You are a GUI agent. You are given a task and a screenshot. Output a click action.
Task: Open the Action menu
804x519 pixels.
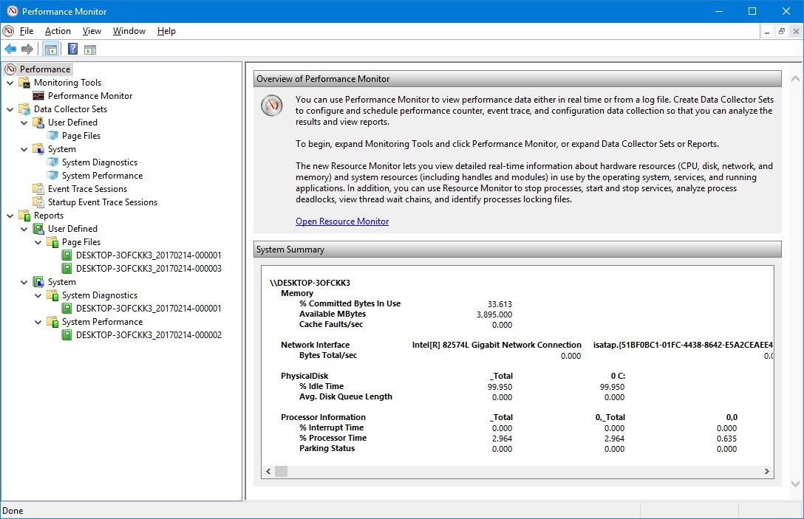pos(57,31)
